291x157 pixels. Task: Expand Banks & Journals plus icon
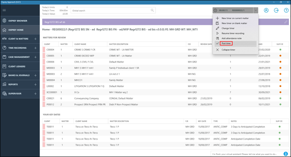pyautogui.click(x=35, y=75)
